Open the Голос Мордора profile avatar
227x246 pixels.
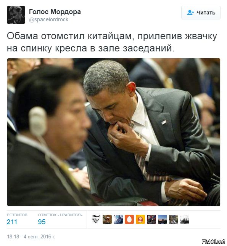pyautogui.click(x=16, y=15)
